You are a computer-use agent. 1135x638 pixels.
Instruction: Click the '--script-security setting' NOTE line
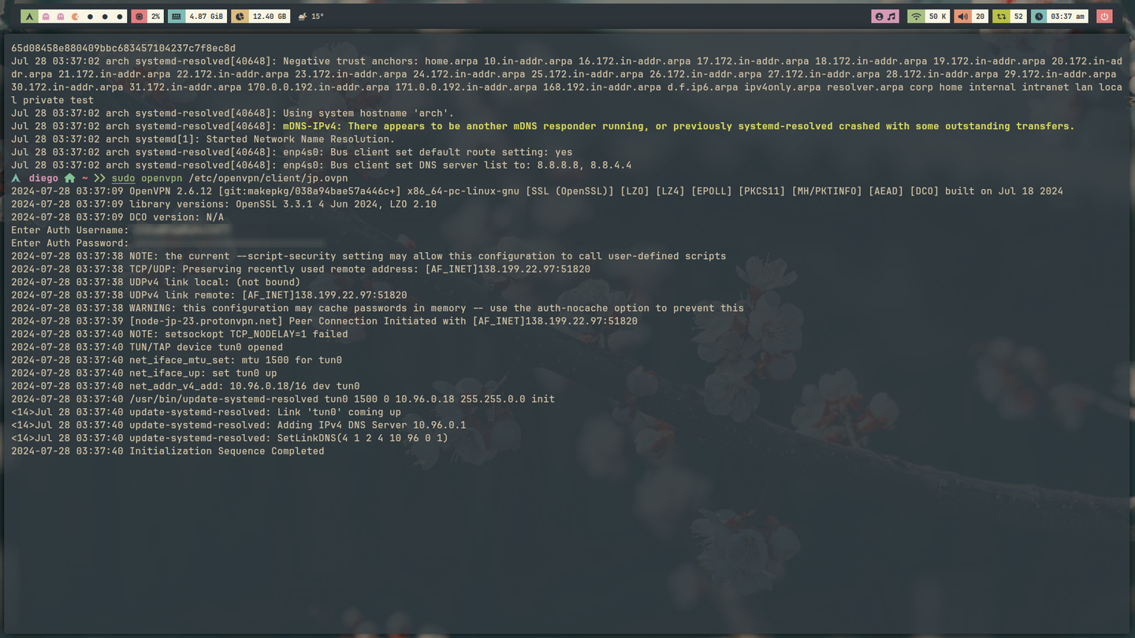(x=369, y=256)
